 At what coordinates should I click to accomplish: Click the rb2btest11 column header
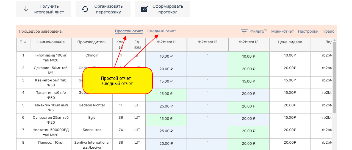166,42
